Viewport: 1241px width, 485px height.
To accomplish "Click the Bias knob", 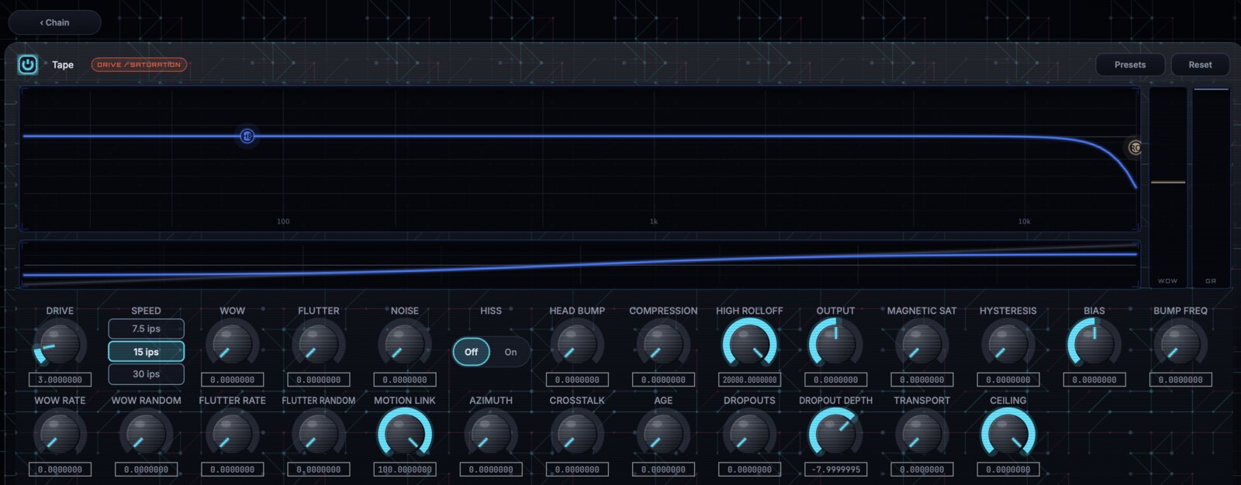I will pos(1094,344).
